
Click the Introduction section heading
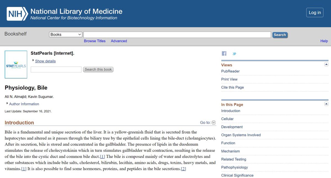pyautogui.click(x=19, y=123)
